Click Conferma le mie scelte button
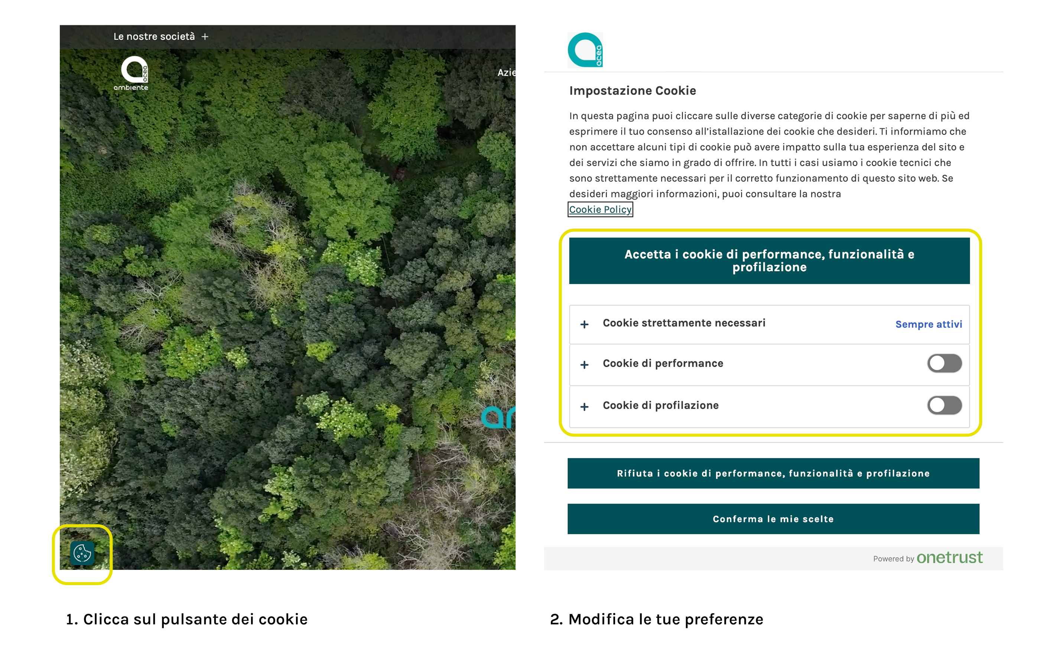The width and height of the screenshot is (1040, 652). [773, 519]
